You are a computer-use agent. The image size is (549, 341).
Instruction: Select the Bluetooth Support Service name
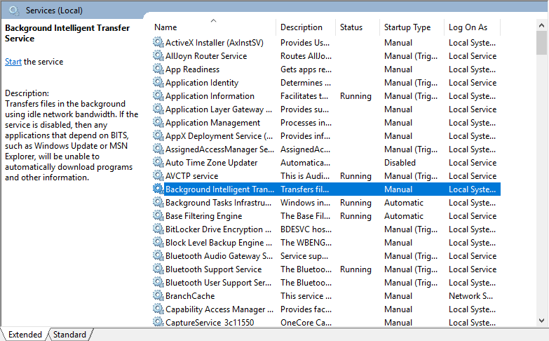pos(213,269)
